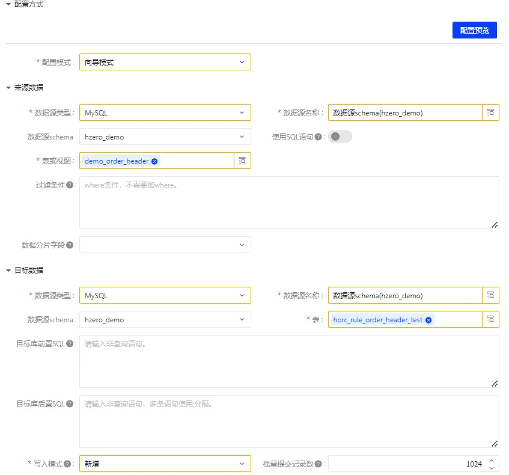The height and width of the screenshot is (475, 509).
Task: Click resize handle of 目标库前置SQL textarea
Action: coord(495,384)
